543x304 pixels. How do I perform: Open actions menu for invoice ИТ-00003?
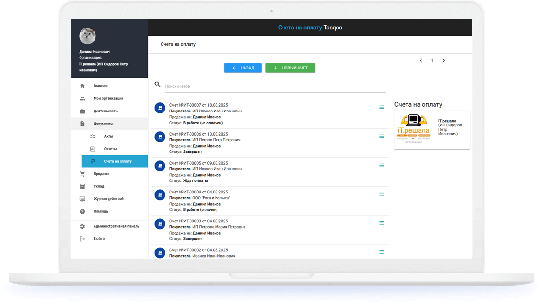coord(381,223)
